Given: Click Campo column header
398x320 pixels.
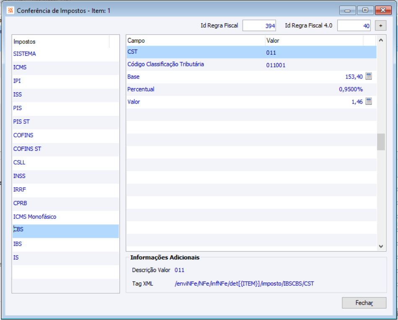Looking at the screenshot, I should click(x=196, y=41).
